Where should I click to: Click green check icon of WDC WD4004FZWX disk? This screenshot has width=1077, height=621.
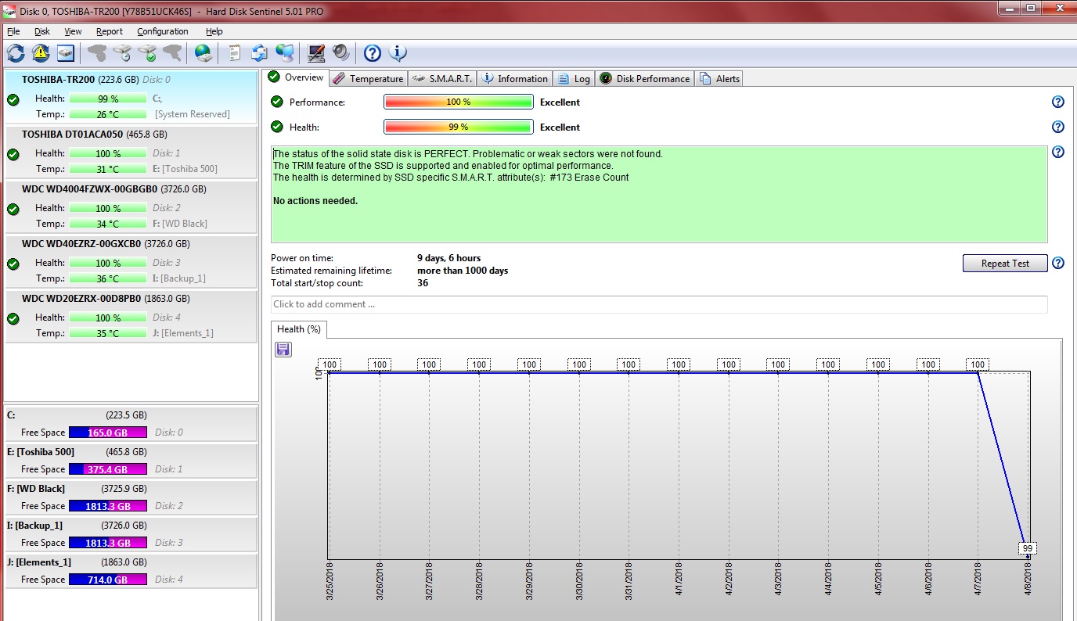pos(13,209)
